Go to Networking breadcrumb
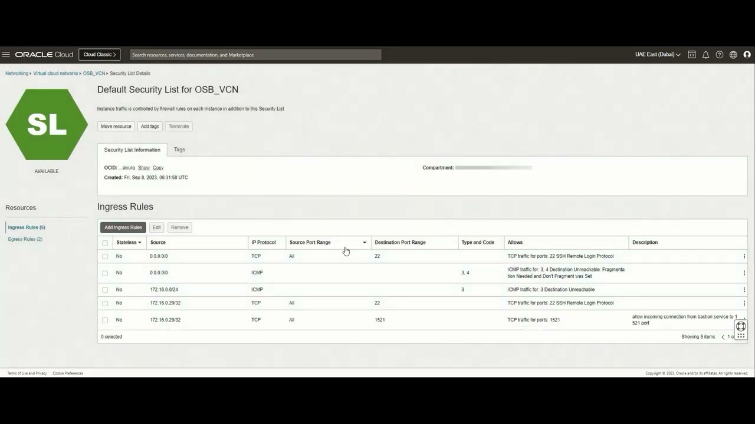 (x=17, y=74)
